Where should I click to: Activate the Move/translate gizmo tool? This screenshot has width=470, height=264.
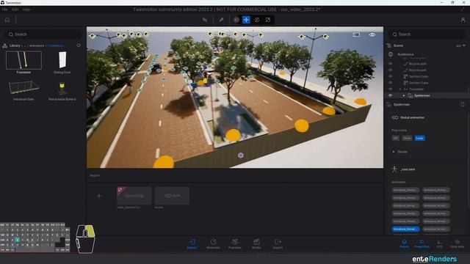tap(246, 20)
